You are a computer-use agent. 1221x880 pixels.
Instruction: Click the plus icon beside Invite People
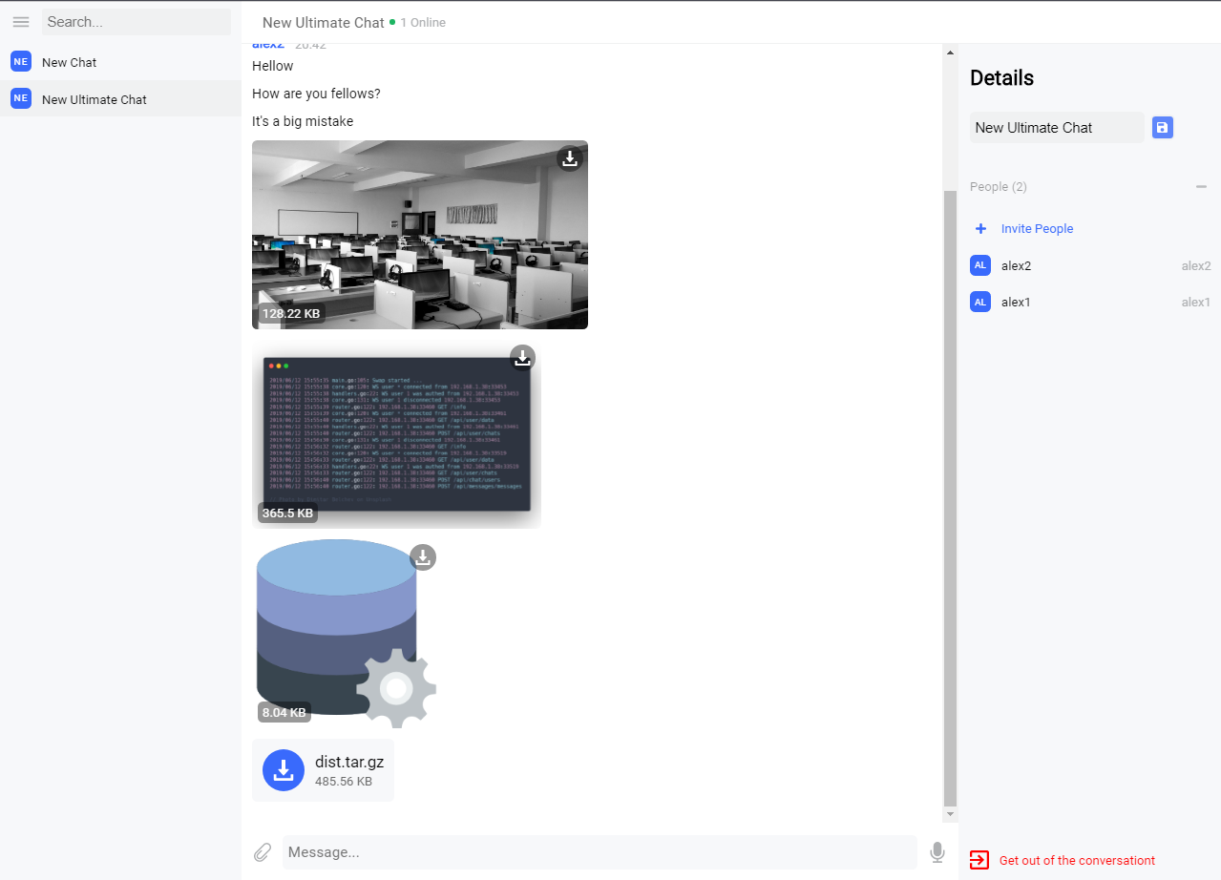pyautogui.click(x=980, y=229)
